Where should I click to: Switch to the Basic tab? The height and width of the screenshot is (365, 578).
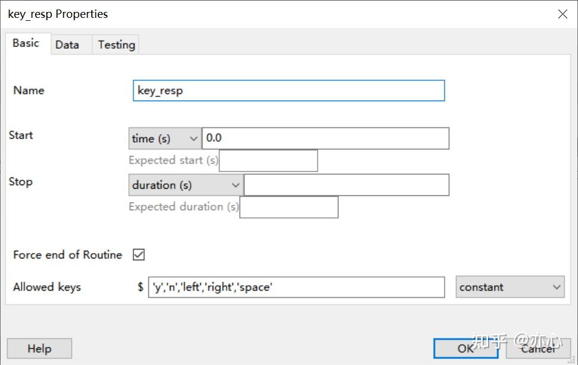[26, 43]
